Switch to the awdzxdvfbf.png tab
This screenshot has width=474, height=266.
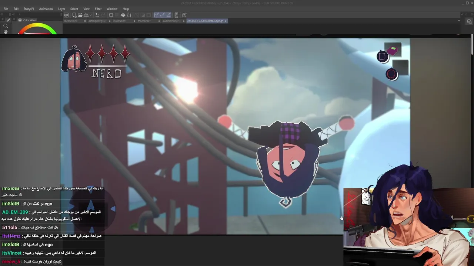point(171,21)
